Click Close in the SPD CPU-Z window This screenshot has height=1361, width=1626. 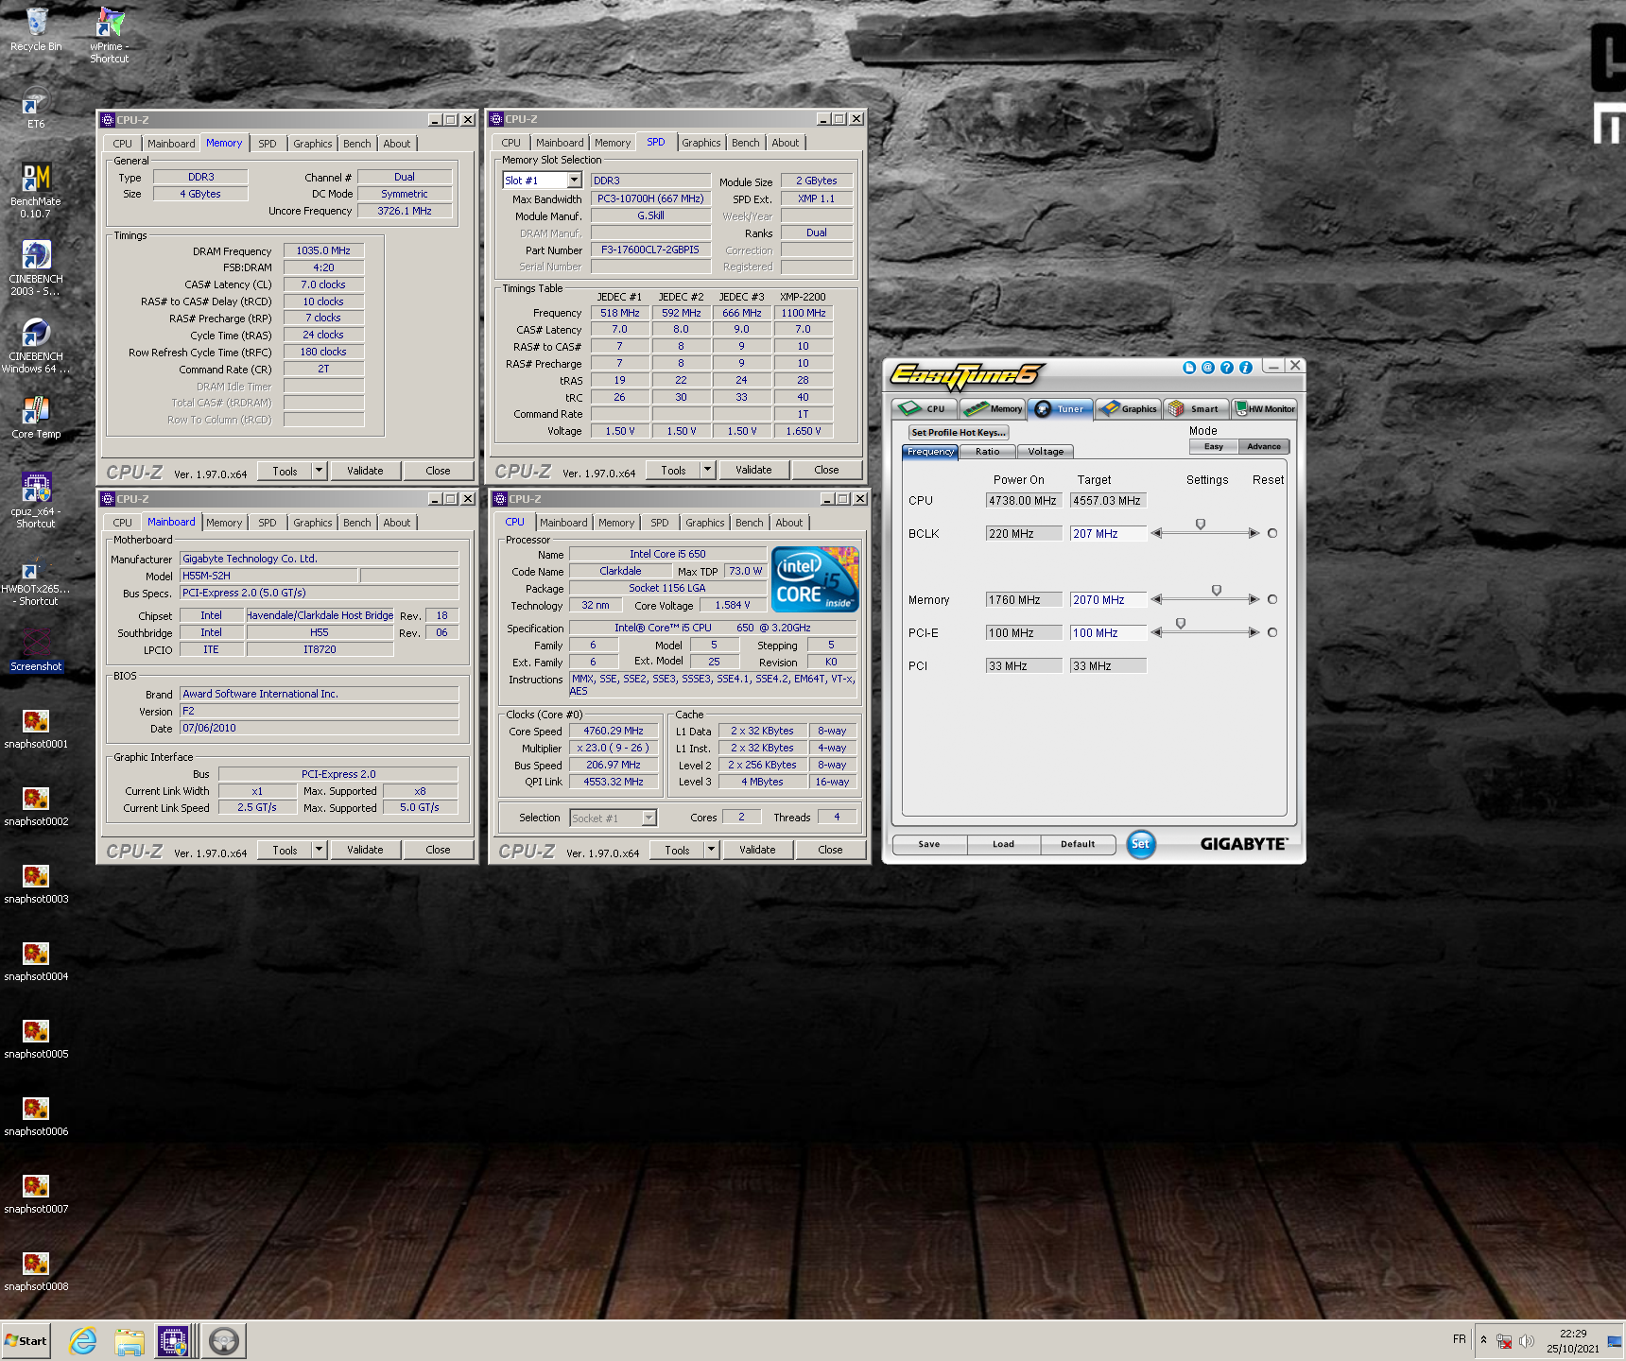(826, 470)
